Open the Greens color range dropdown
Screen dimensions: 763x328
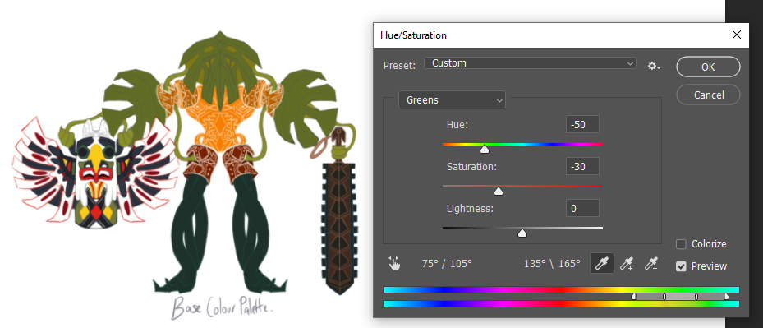(452, 100)
